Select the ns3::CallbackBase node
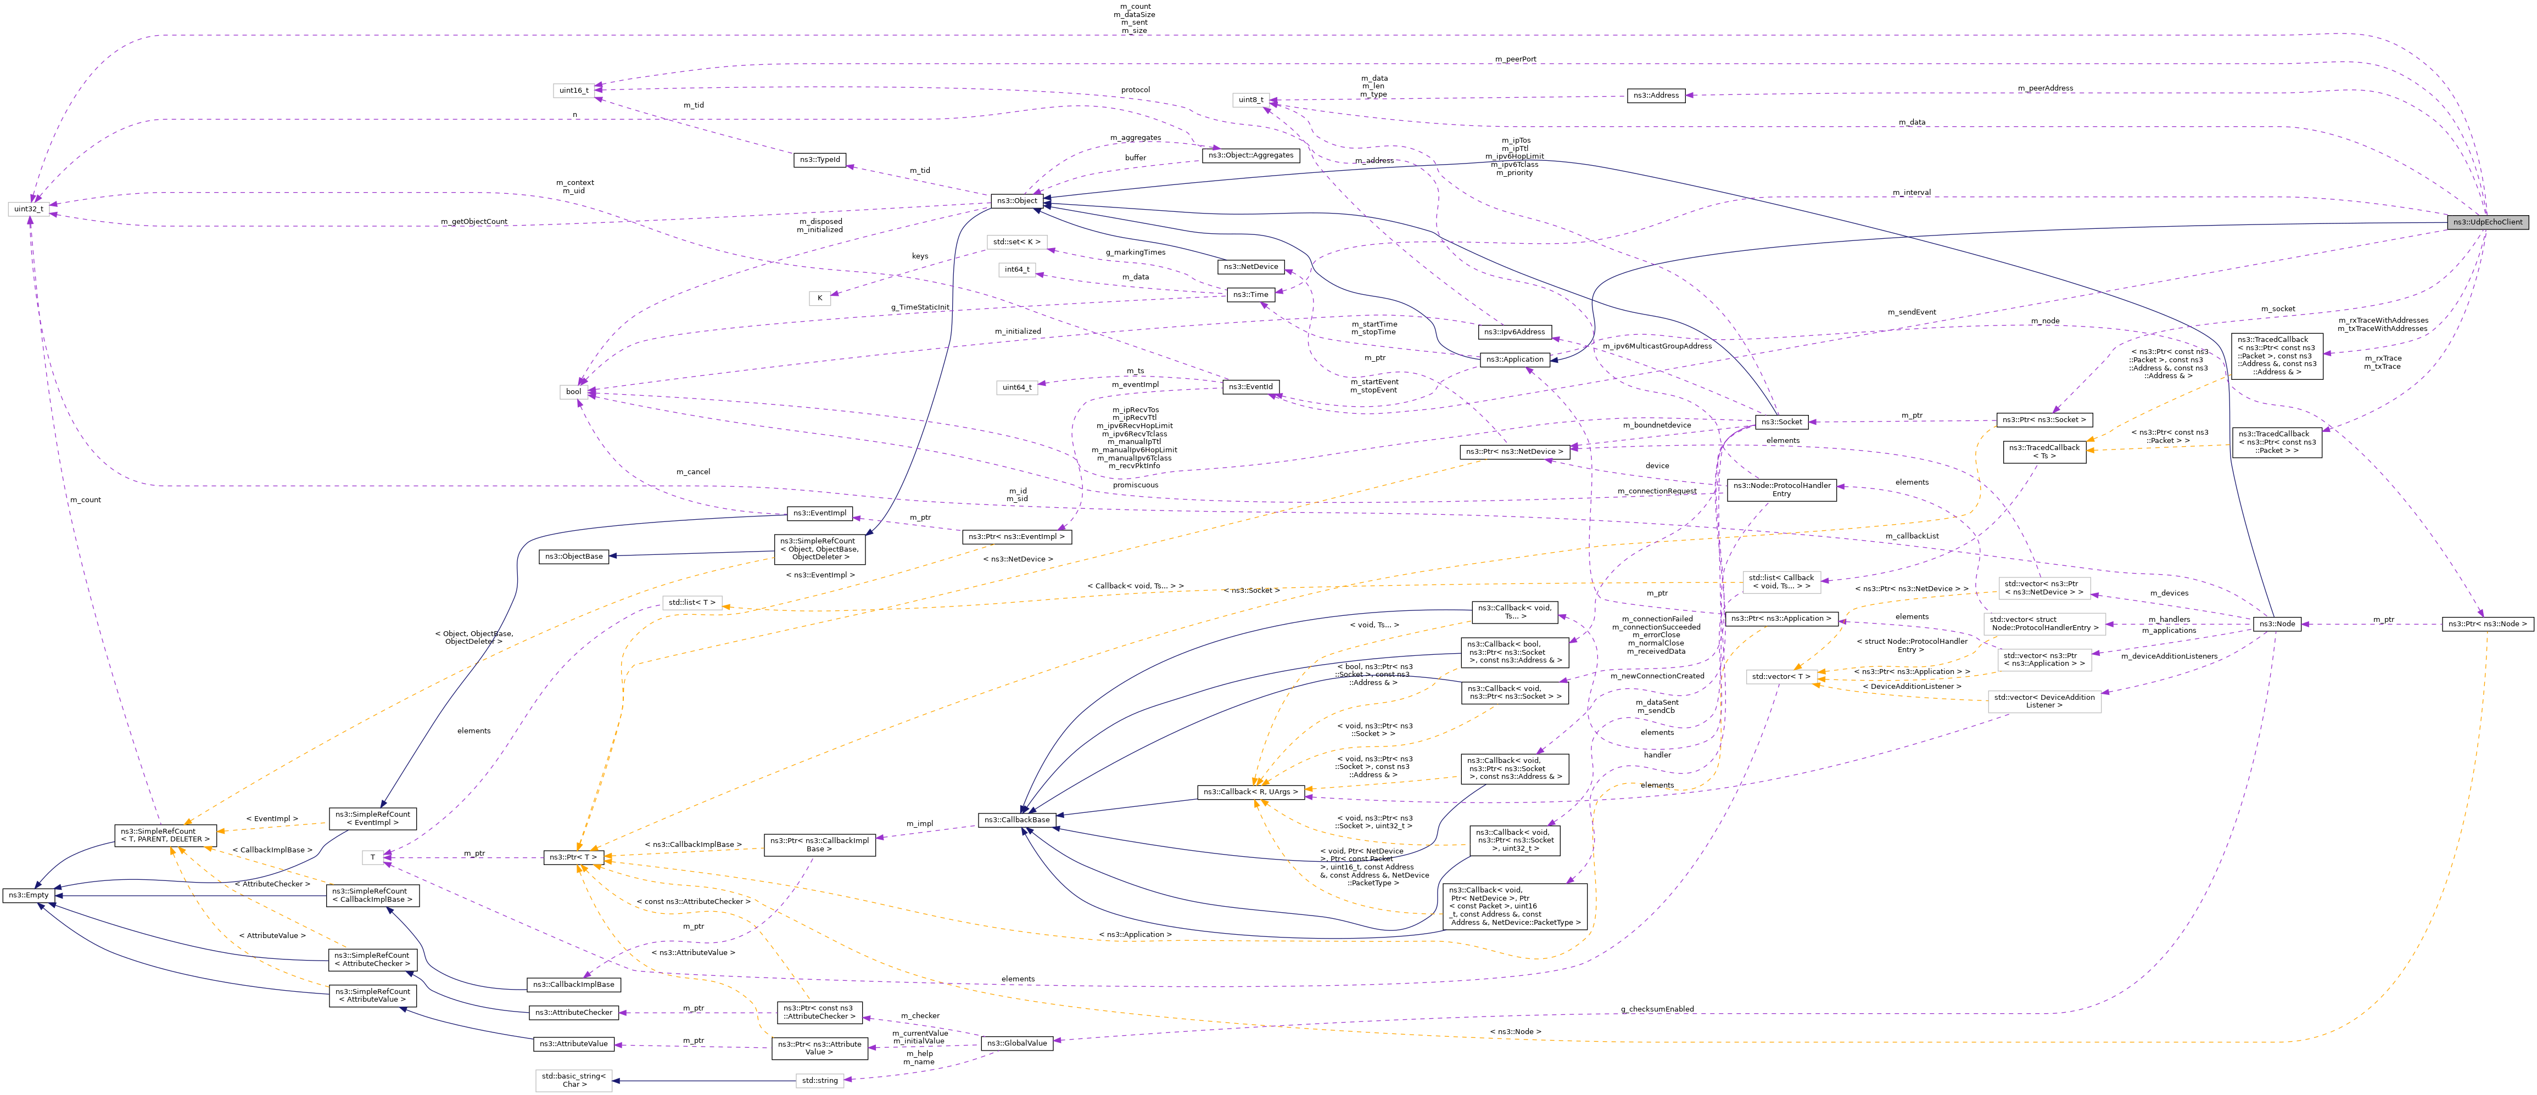 [x=1016, y=819]
